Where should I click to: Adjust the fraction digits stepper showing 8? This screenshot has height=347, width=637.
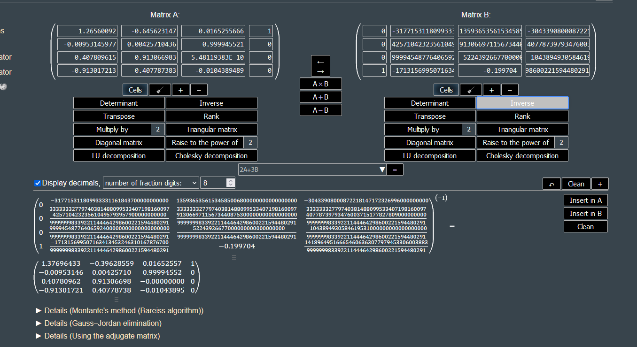(231, 183)
